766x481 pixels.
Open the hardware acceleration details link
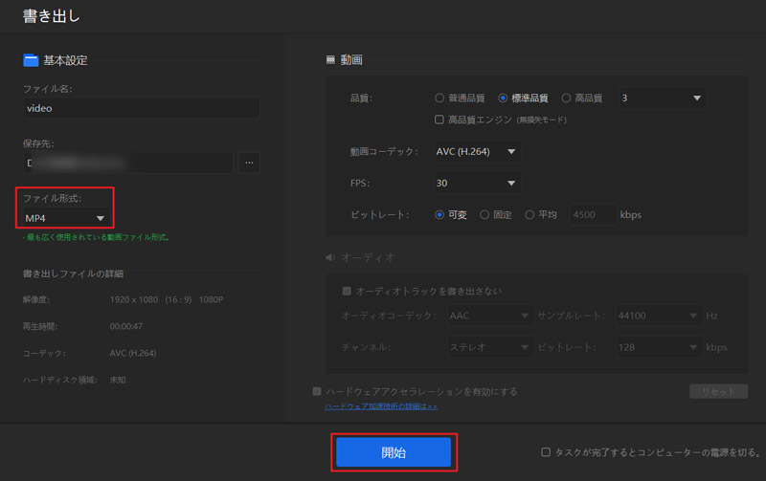click(381, 406)
